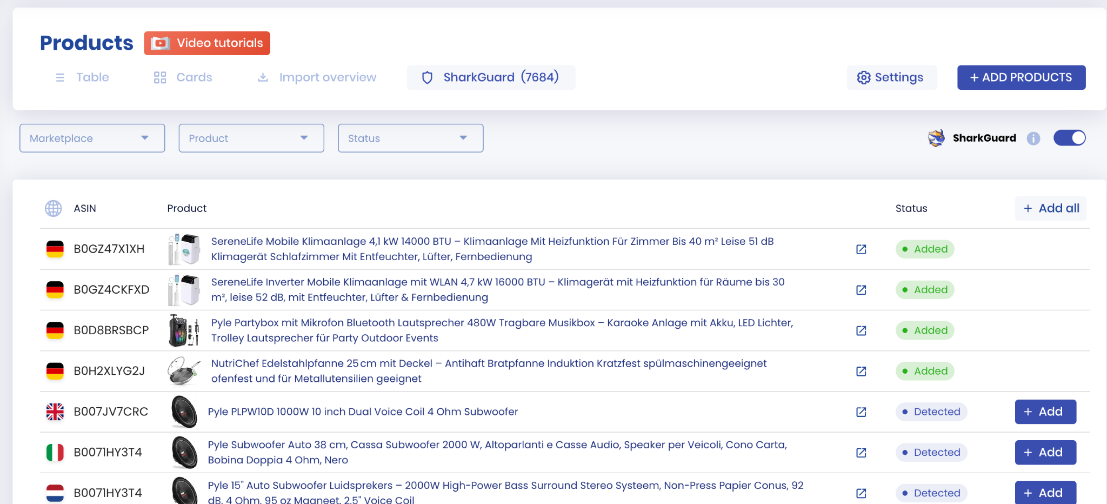This screenshot has width=1107, height=504.
Task: Open external link for SereneLife Mobile Klimaanlage 14000 BTU
Action: pos(861,249)
